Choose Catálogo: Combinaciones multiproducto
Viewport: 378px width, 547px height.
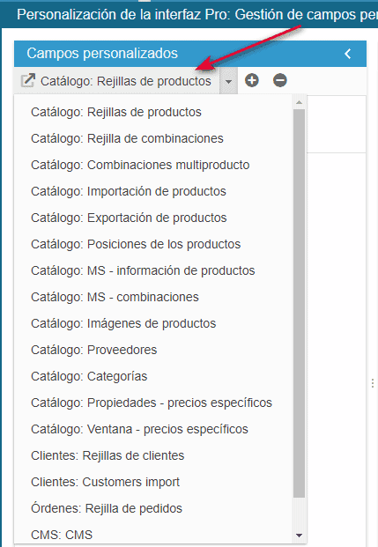(140, 165)
